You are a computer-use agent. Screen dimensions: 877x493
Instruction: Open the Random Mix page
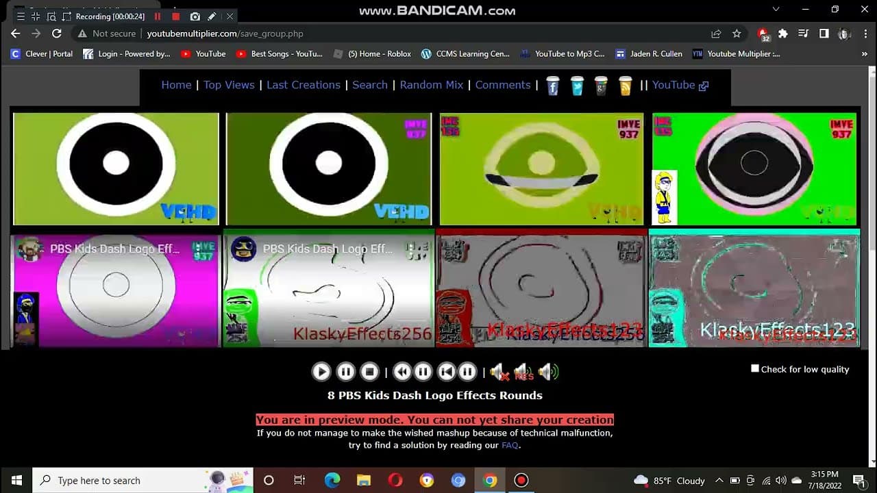(432, 85)
